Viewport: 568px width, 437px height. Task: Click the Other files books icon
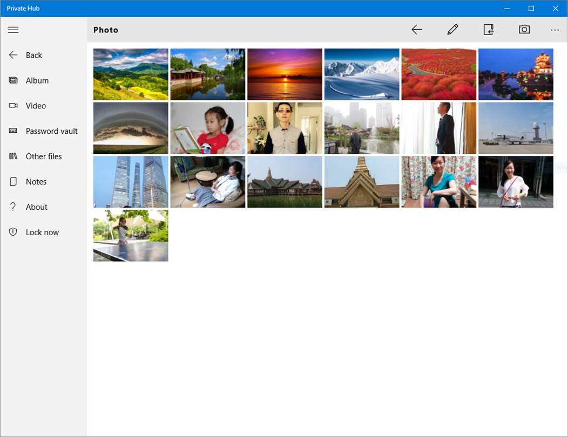(13, 156)
